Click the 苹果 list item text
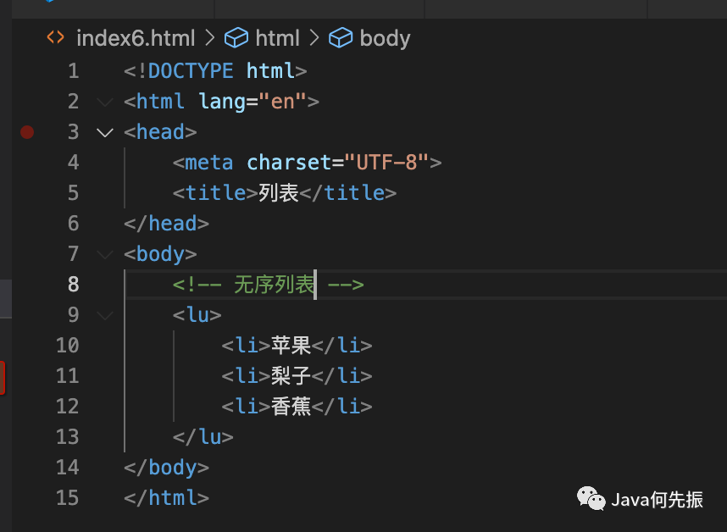This screenshot has height=532, width=727. coord(291,346)
